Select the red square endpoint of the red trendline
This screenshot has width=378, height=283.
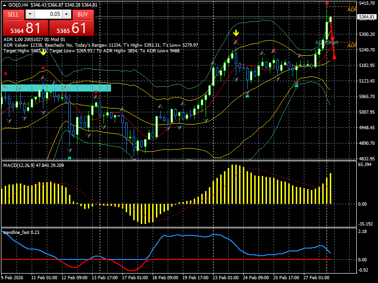(334, 58)
